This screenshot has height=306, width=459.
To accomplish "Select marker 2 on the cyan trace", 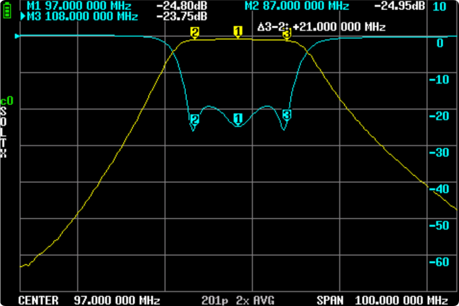I will click(x=195, y=120).
